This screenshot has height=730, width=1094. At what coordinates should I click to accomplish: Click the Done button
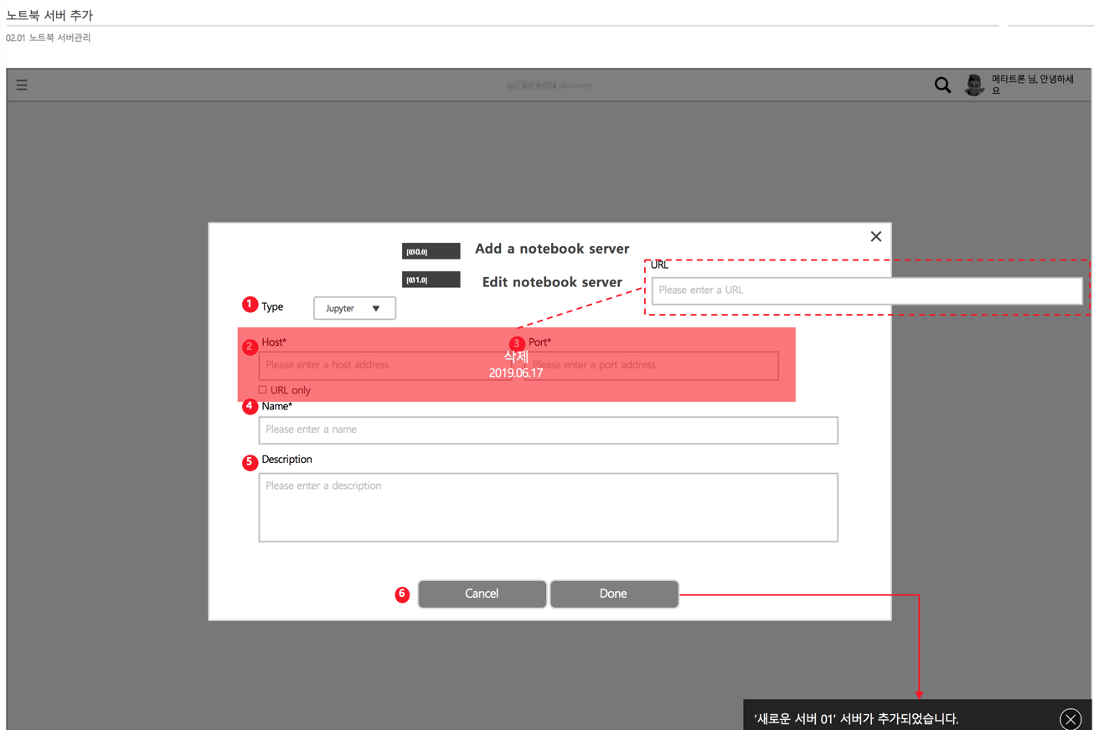click(x=614, y=594)
